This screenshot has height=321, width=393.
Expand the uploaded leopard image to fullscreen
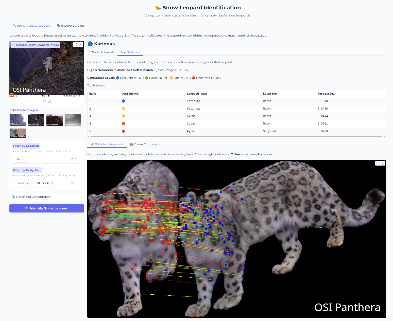(x=75, y=44)
